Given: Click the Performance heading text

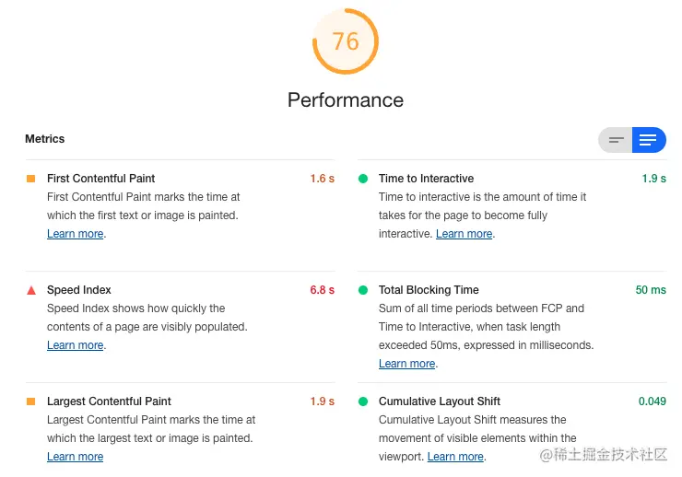Looking at the screenshot, I should click(346, 100).
